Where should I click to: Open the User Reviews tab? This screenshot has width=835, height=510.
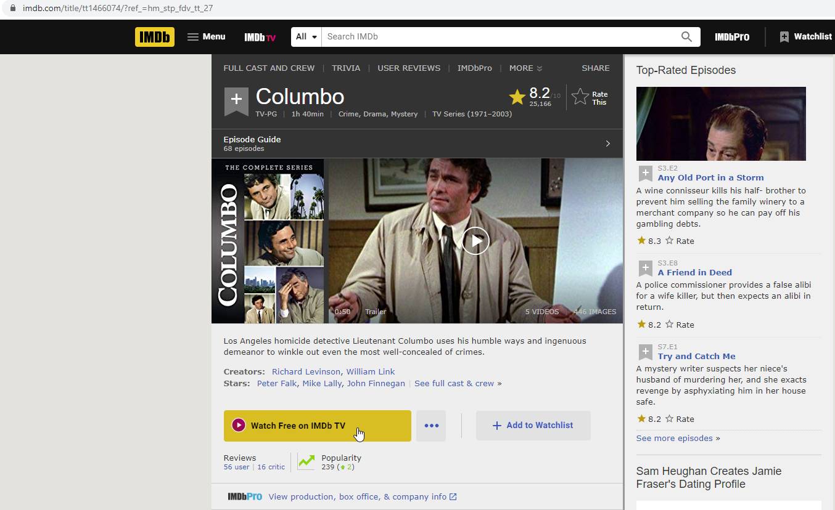409,68
